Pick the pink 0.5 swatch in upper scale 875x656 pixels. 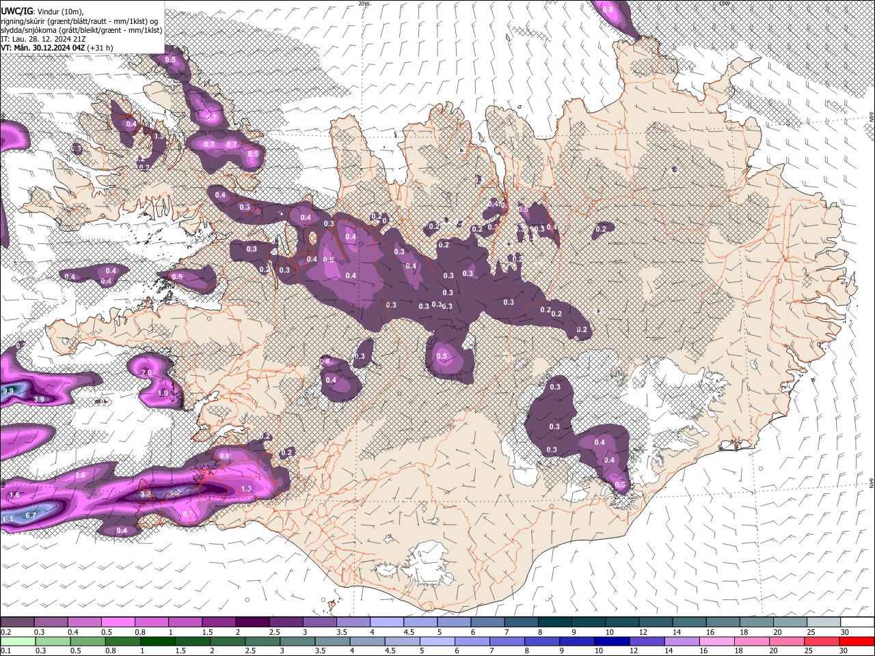pos(119,623)
